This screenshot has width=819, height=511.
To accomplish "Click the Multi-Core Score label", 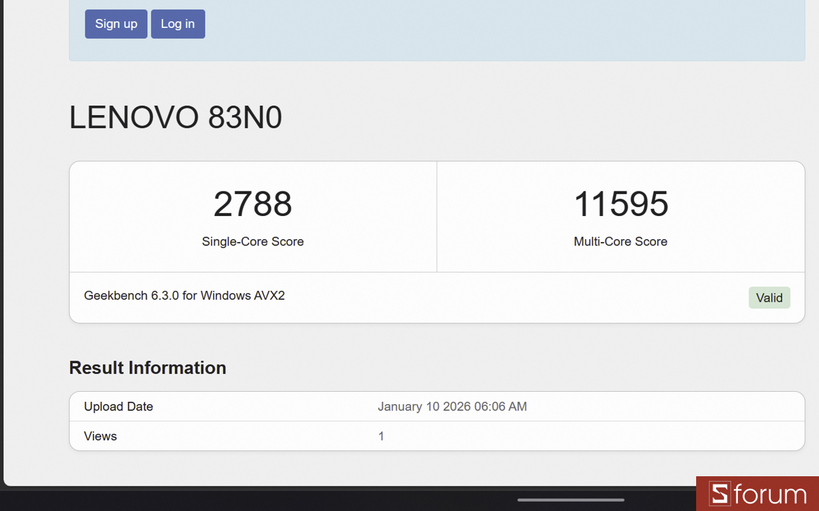I will tap(620, 241).
